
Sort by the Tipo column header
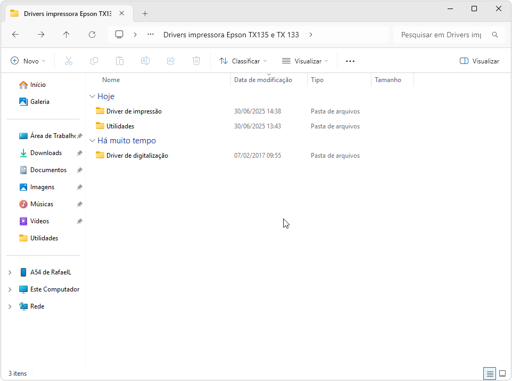317,80
